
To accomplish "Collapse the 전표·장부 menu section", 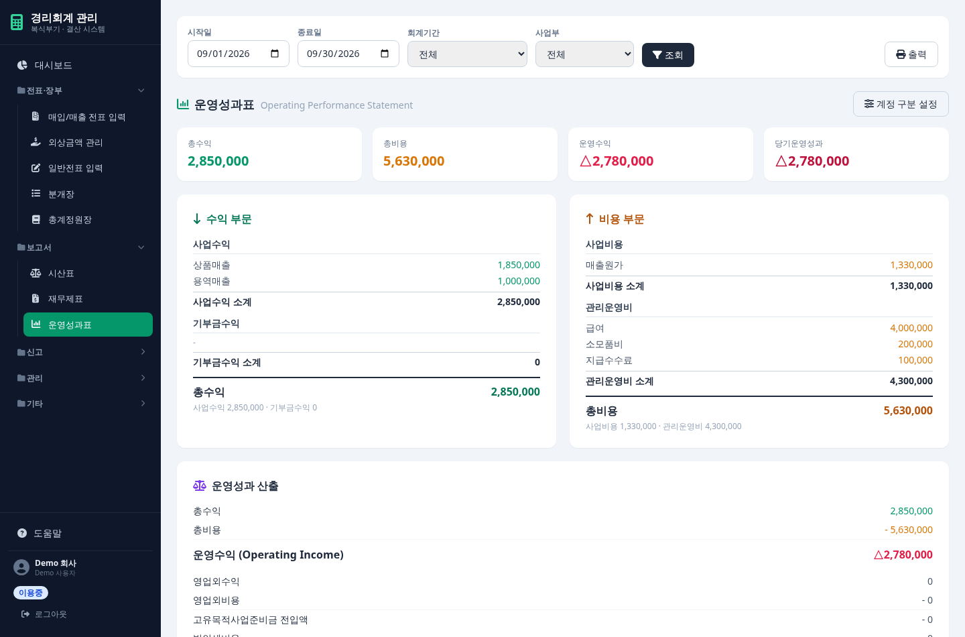I will pyautogui.click(x=80, y=91).
